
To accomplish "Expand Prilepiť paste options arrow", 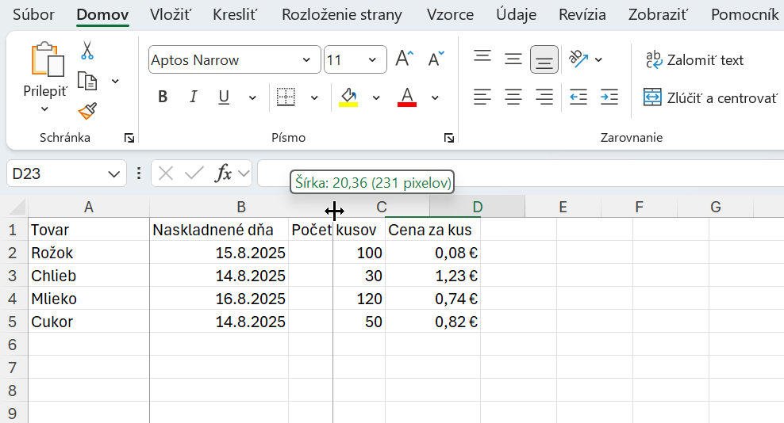I will [44, 109].
